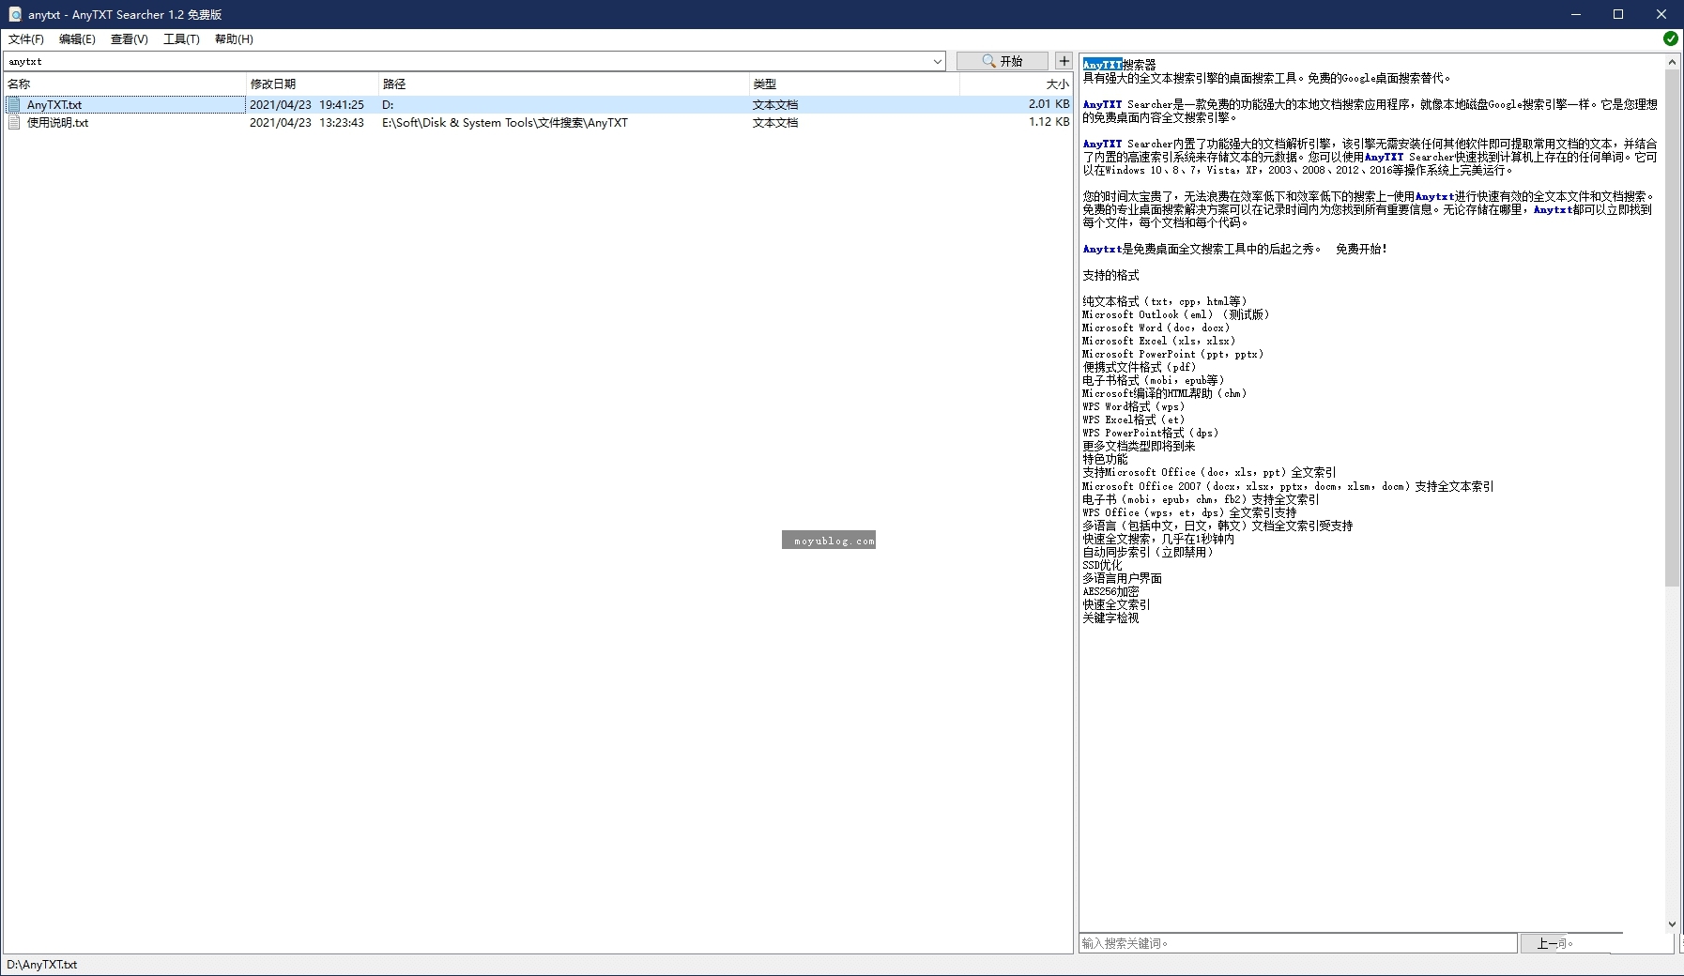The height and width of the screenshot is (976, 1684).
Task: Click the SSD优化 line in preview
Action: (1102, 565)
